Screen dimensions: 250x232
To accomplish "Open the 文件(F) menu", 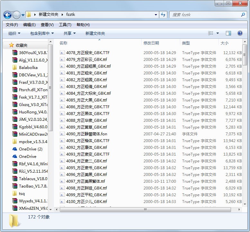I will tap(12, 25).
